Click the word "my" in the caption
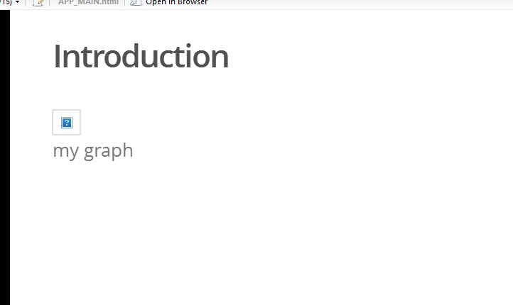513x305 pixels. pos(65,151)
